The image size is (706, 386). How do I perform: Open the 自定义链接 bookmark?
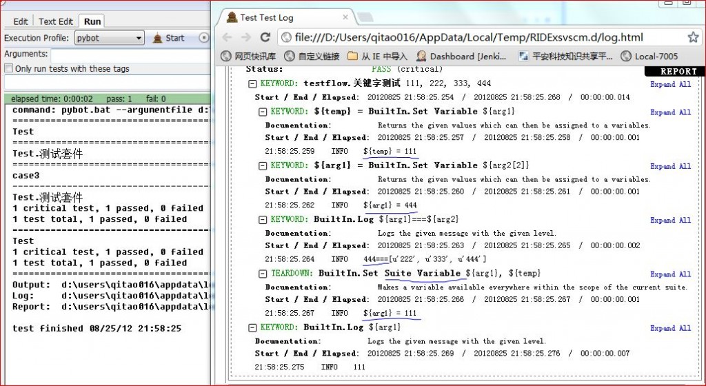[312, 57]
